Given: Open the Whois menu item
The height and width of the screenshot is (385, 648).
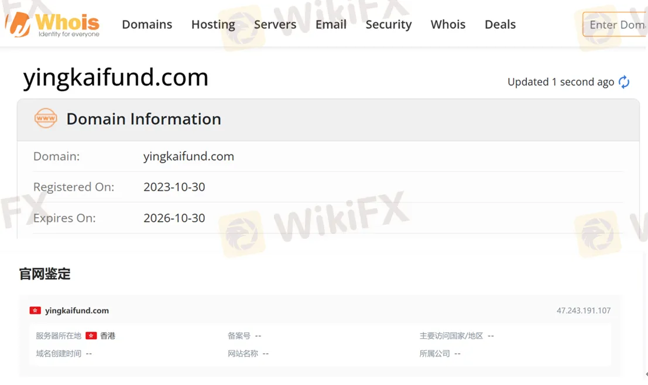Looking at the screenshot, I should tap(448, 25).
